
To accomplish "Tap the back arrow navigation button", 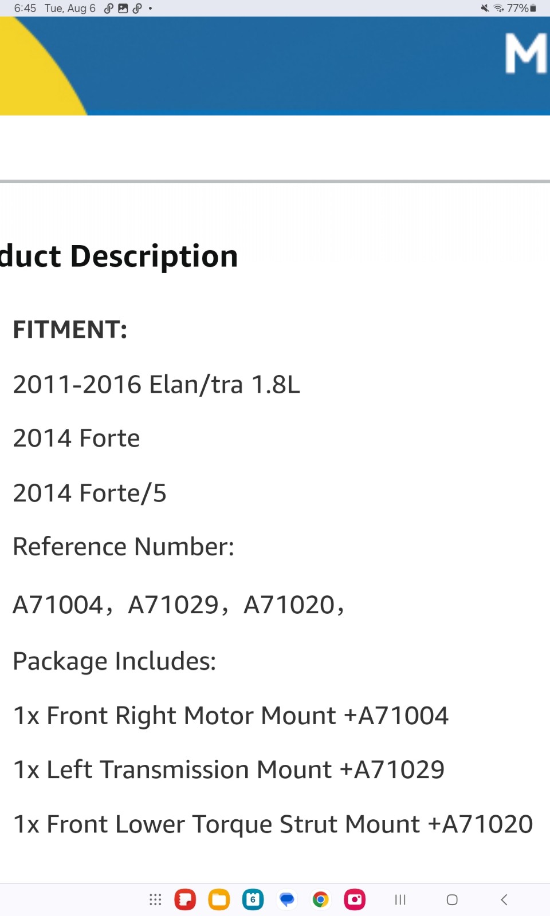I will pyautogui.click(x=504, y=900).
